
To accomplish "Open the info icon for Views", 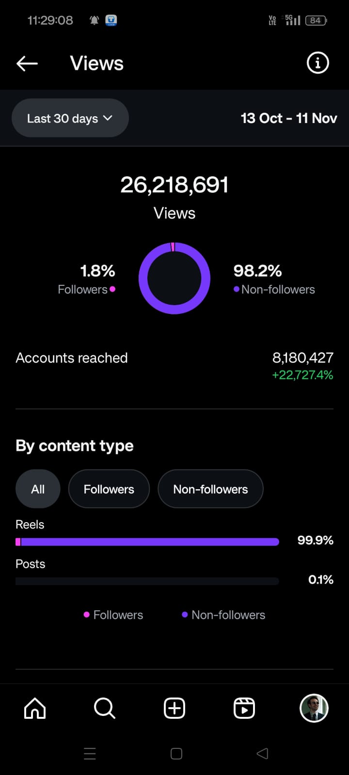I will pyautogui.click(x=317, y=63).
